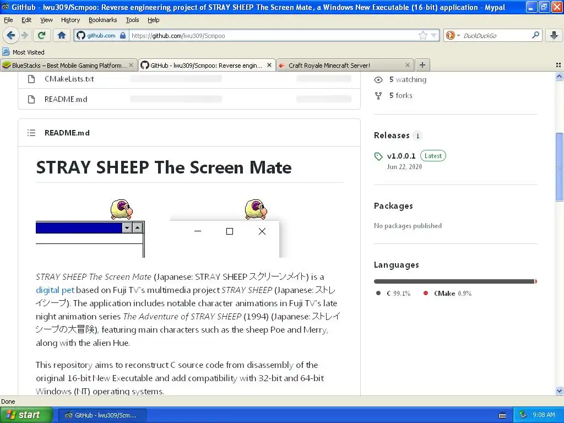
Task: Click the magnifier search icon in search box
Action: pyautogui.click(x=535, y=35)
